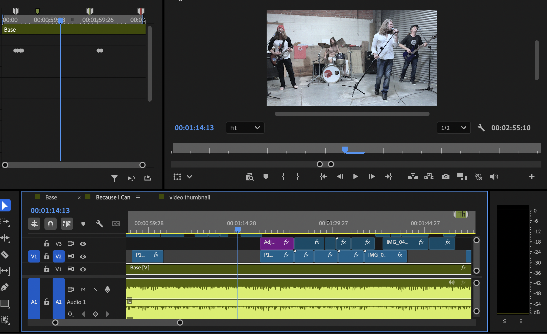Add a marker in the timeline header
This screenshot has width=547, height=334.
tap(83, 224)
